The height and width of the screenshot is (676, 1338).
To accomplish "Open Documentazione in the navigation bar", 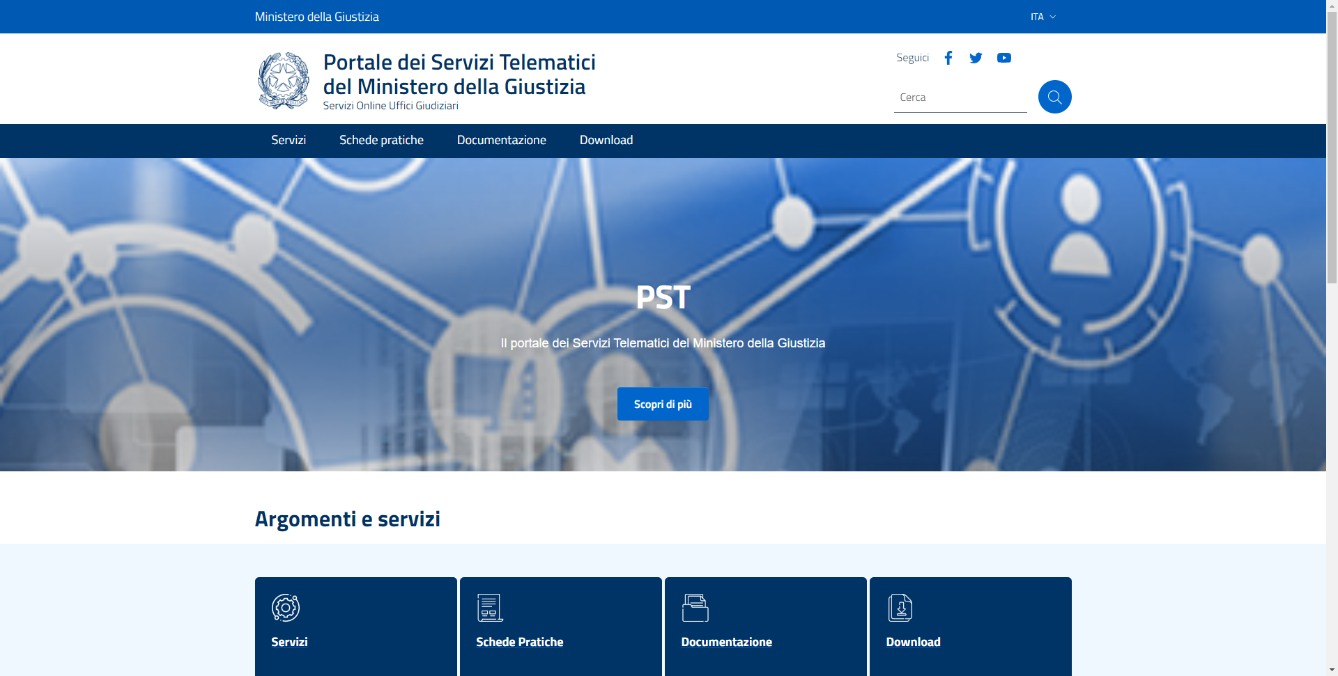I will pyautogui.click(x=502, y=140).
